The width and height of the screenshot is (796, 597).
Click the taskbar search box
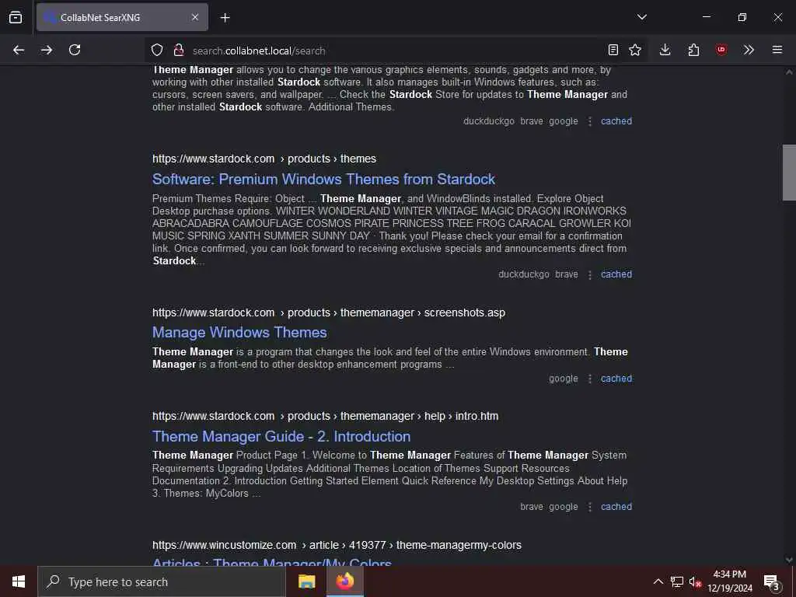click(x=162, y=581)
